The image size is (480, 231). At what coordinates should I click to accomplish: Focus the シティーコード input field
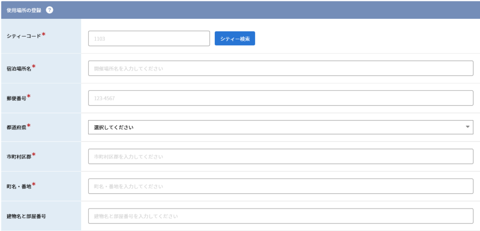149,38
